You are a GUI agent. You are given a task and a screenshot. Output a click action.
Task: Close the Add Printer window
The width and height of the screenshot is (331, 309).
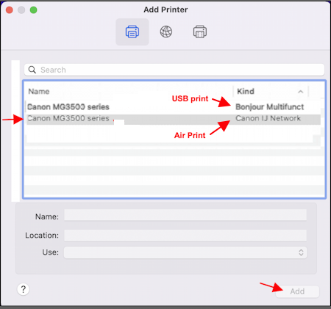(x=10, y=10)
